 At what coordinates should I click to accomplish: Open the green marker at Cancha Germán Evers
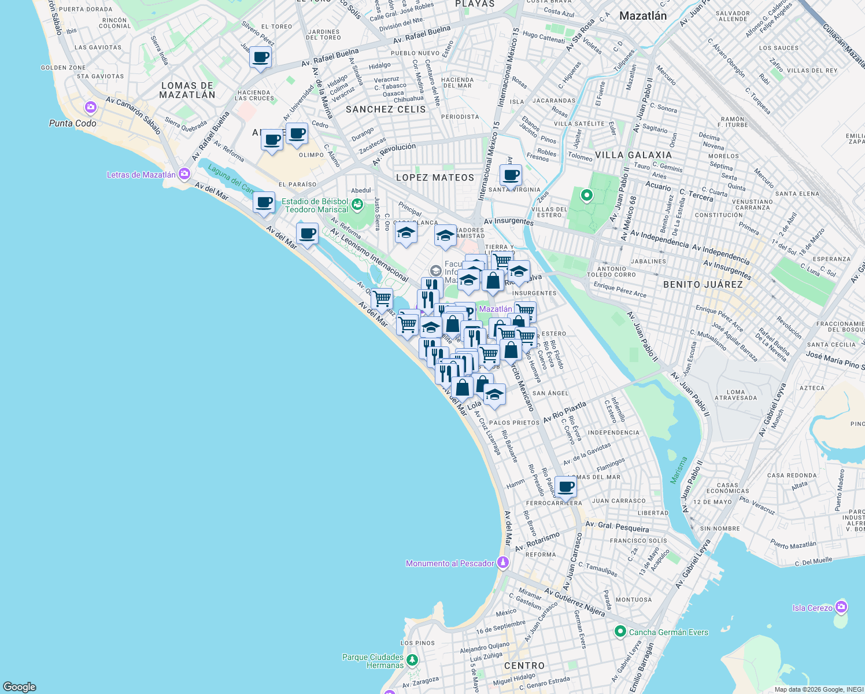[620, 632]
